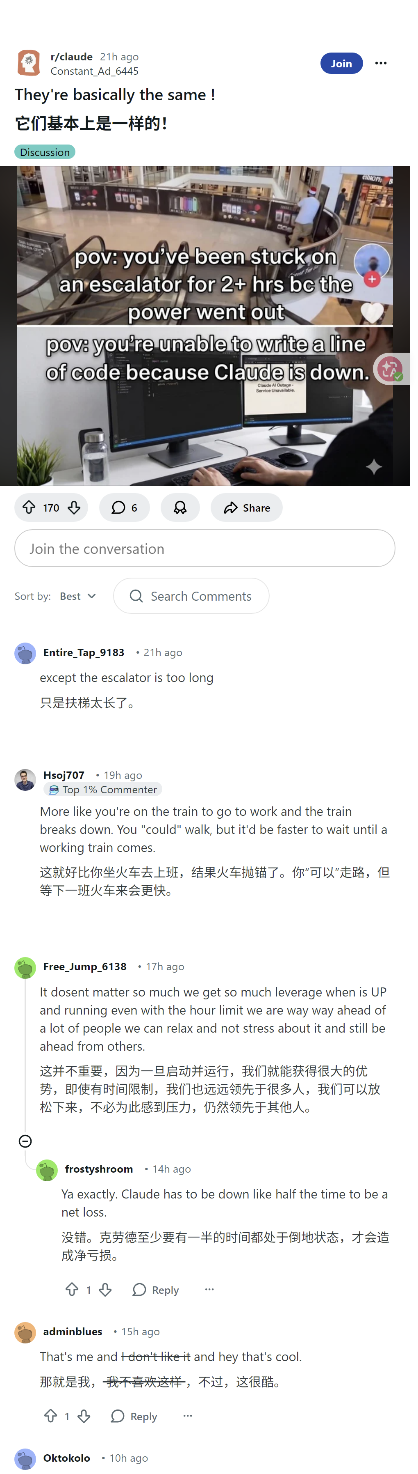Share this post
The height and width of the screenshot is (1474, 418).
tap(247, 507)
